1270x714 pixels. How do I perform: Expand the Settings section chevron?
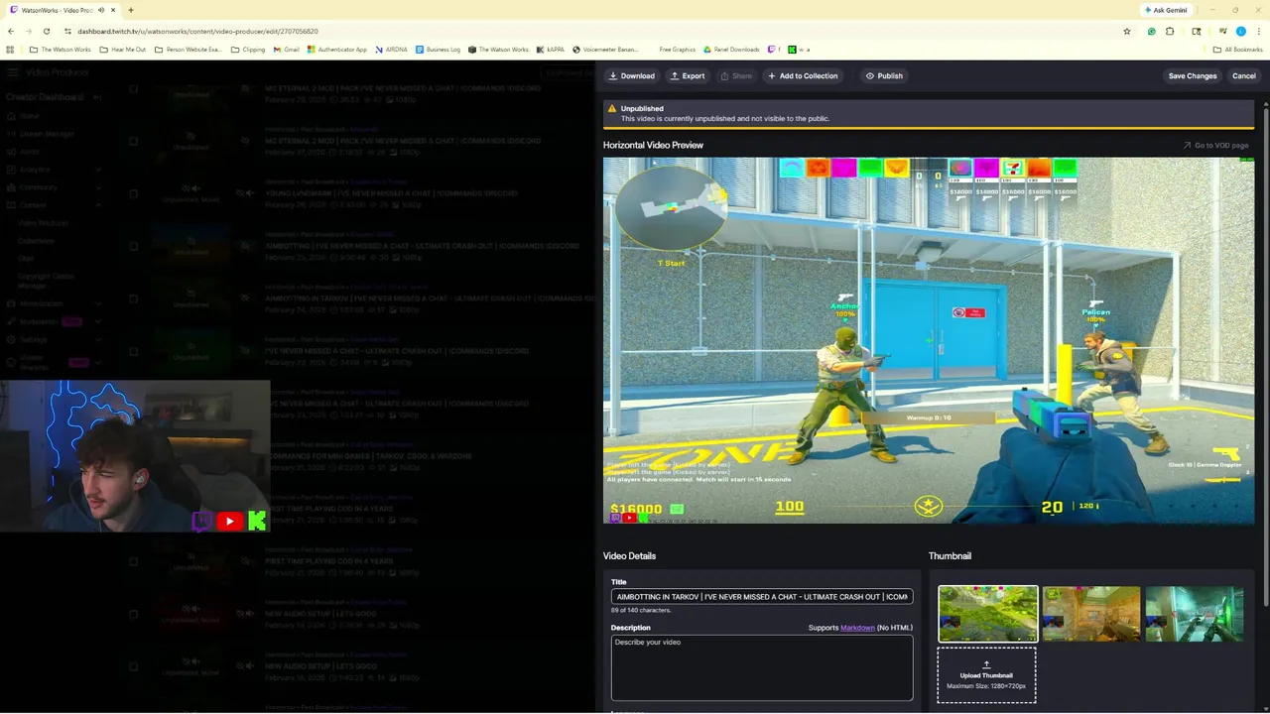point(97,339)
